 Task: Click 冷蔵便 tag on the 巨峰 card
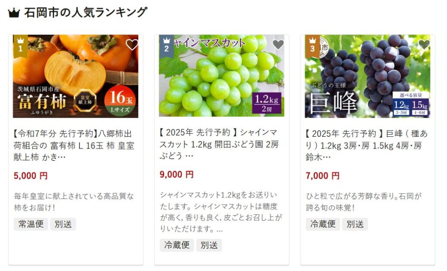(323, 224)
